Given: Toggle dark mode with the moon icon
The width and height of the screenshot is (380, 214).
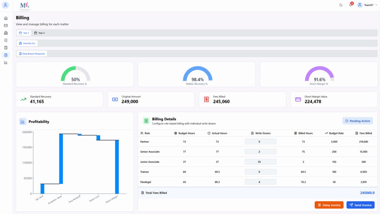Looking at the screenshot, I should click(x=341, y=5).
